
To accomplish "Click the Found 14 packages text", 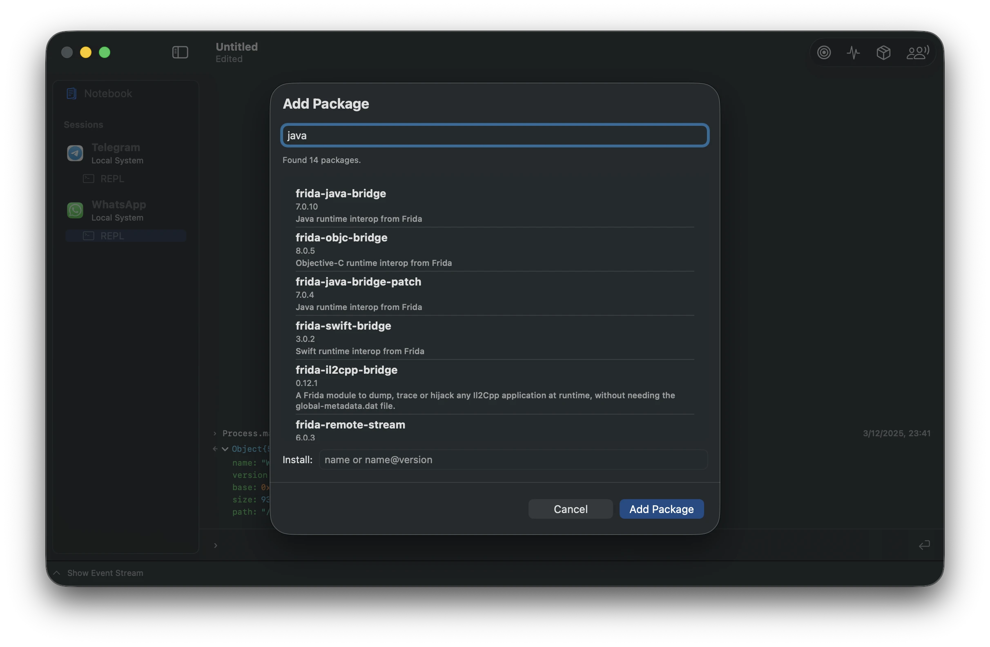I will [321, 160].
